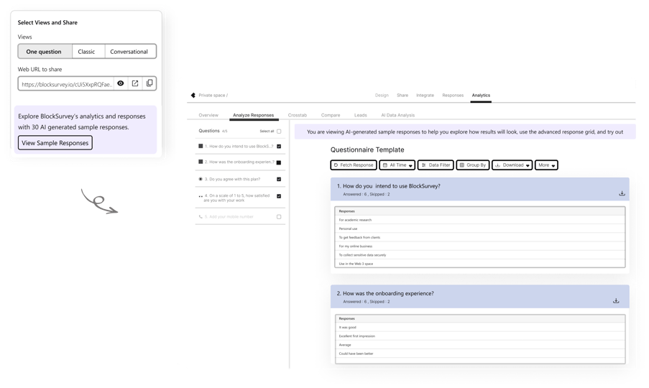Open the AI Data Analysis sub-tab

(397, 115)
